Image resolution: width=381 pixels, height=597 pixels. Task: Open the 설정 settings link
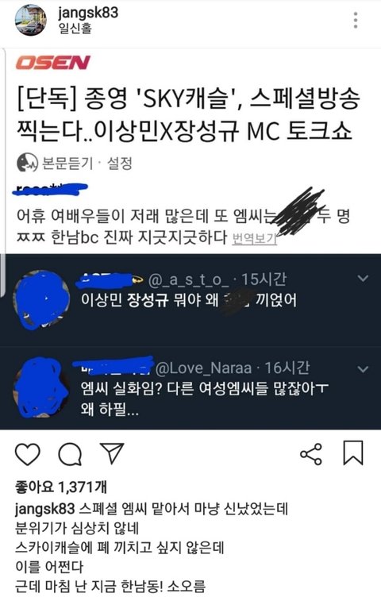(x=120, y=164)
